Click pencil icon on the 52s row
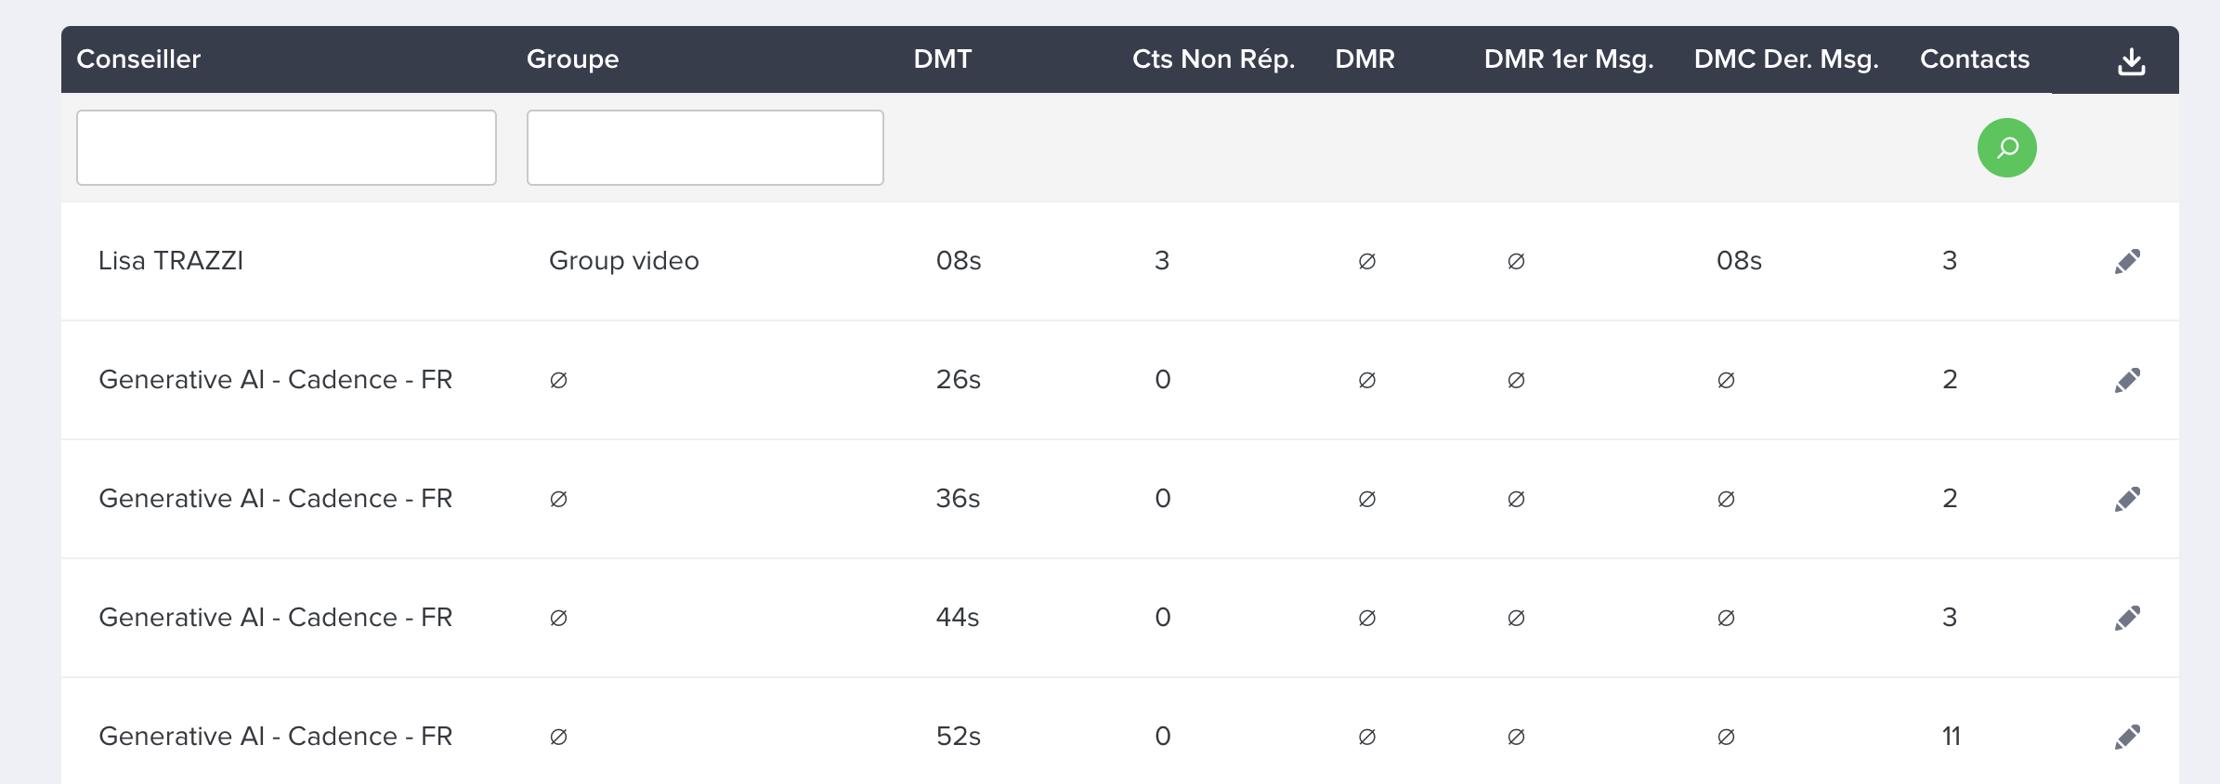Image resolution: width=2220 pixels, height=784 pixels. [2127, 737]
